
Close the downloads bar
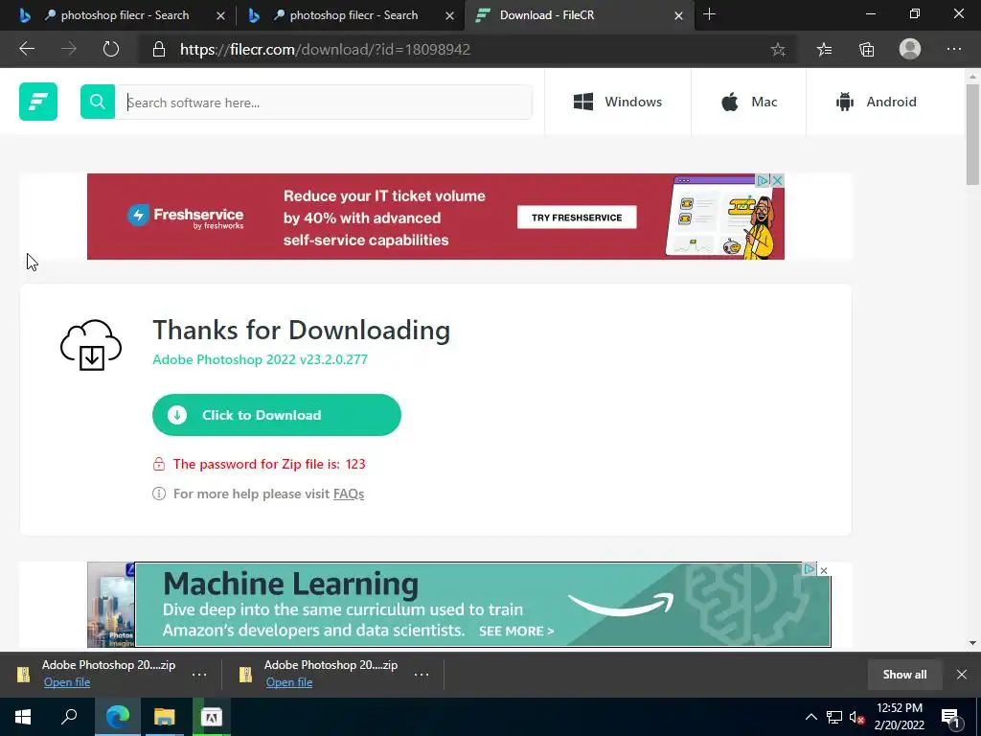click(x=962, y=674)
